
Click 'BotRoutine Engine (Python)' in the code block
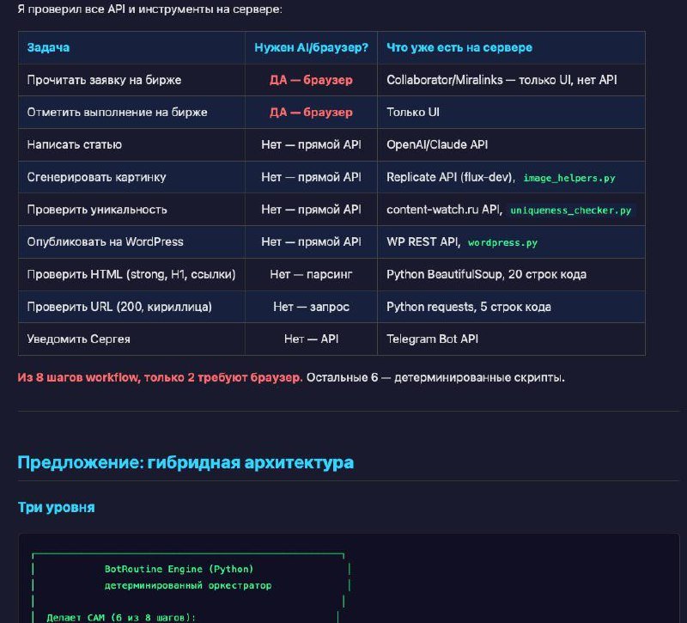[x=179, y=569]
